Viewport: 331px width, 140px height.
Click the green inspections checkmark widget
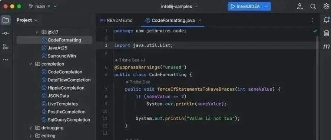(x=315, y=31)
